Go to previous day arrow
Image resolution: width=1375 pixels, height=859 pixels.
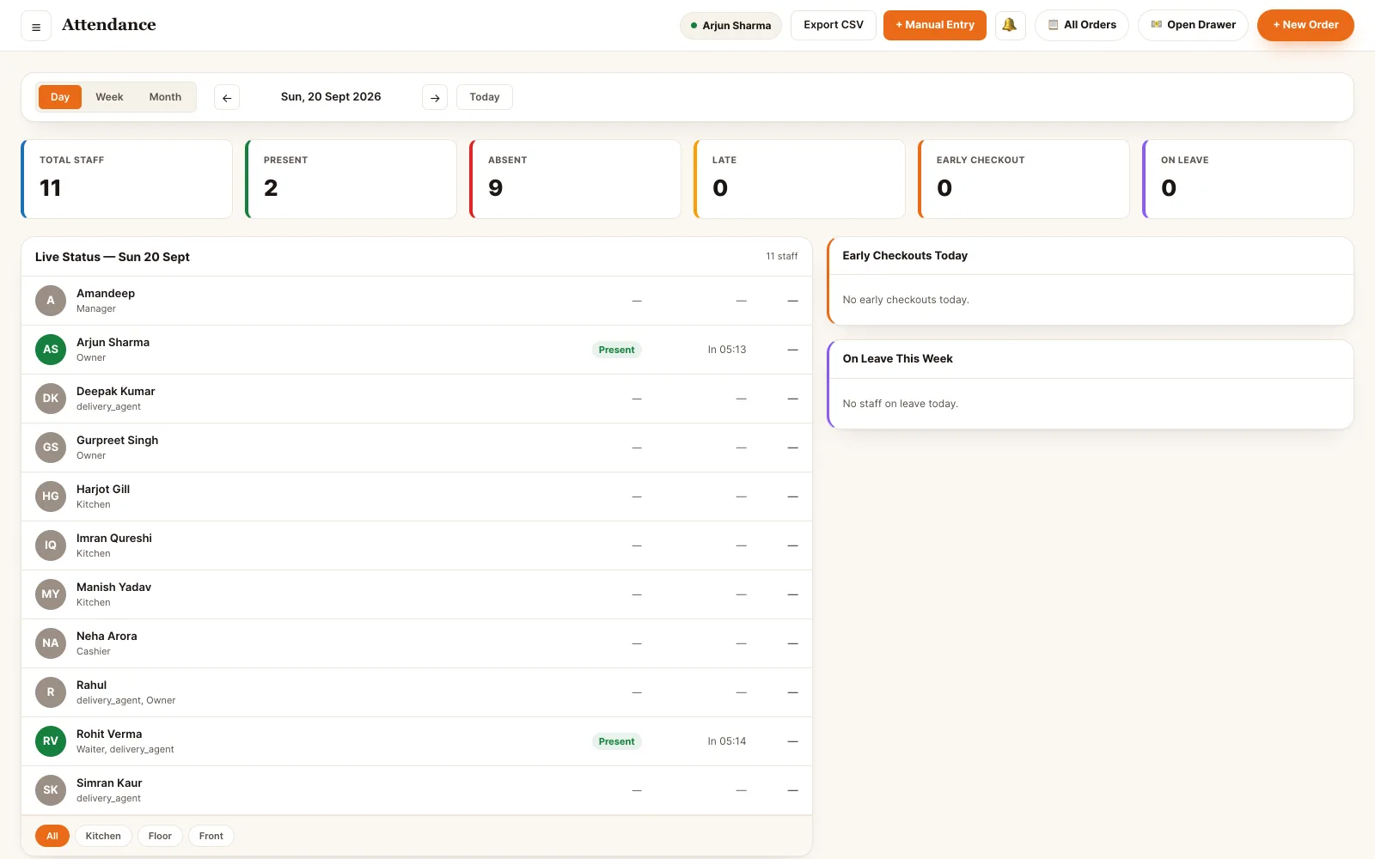227,98
